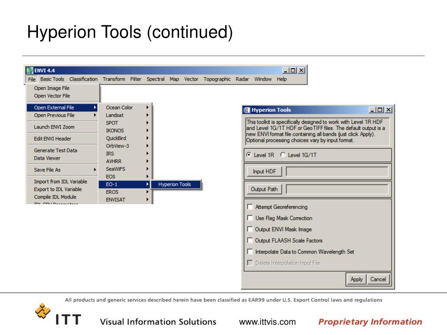Viewport: 447px width, 335px height.
Task: Open the Spectral menu
Action: tap(155, 79)
